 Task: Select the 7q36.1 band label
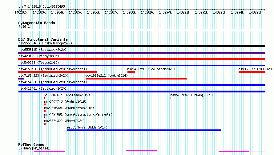coord(24,27)
